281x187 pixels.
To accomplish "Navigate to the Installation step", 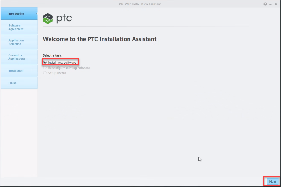I will (19, 70).
